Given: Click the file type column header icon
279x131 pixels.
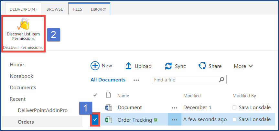Looking at the screenshot, I should tap(108, 95).
